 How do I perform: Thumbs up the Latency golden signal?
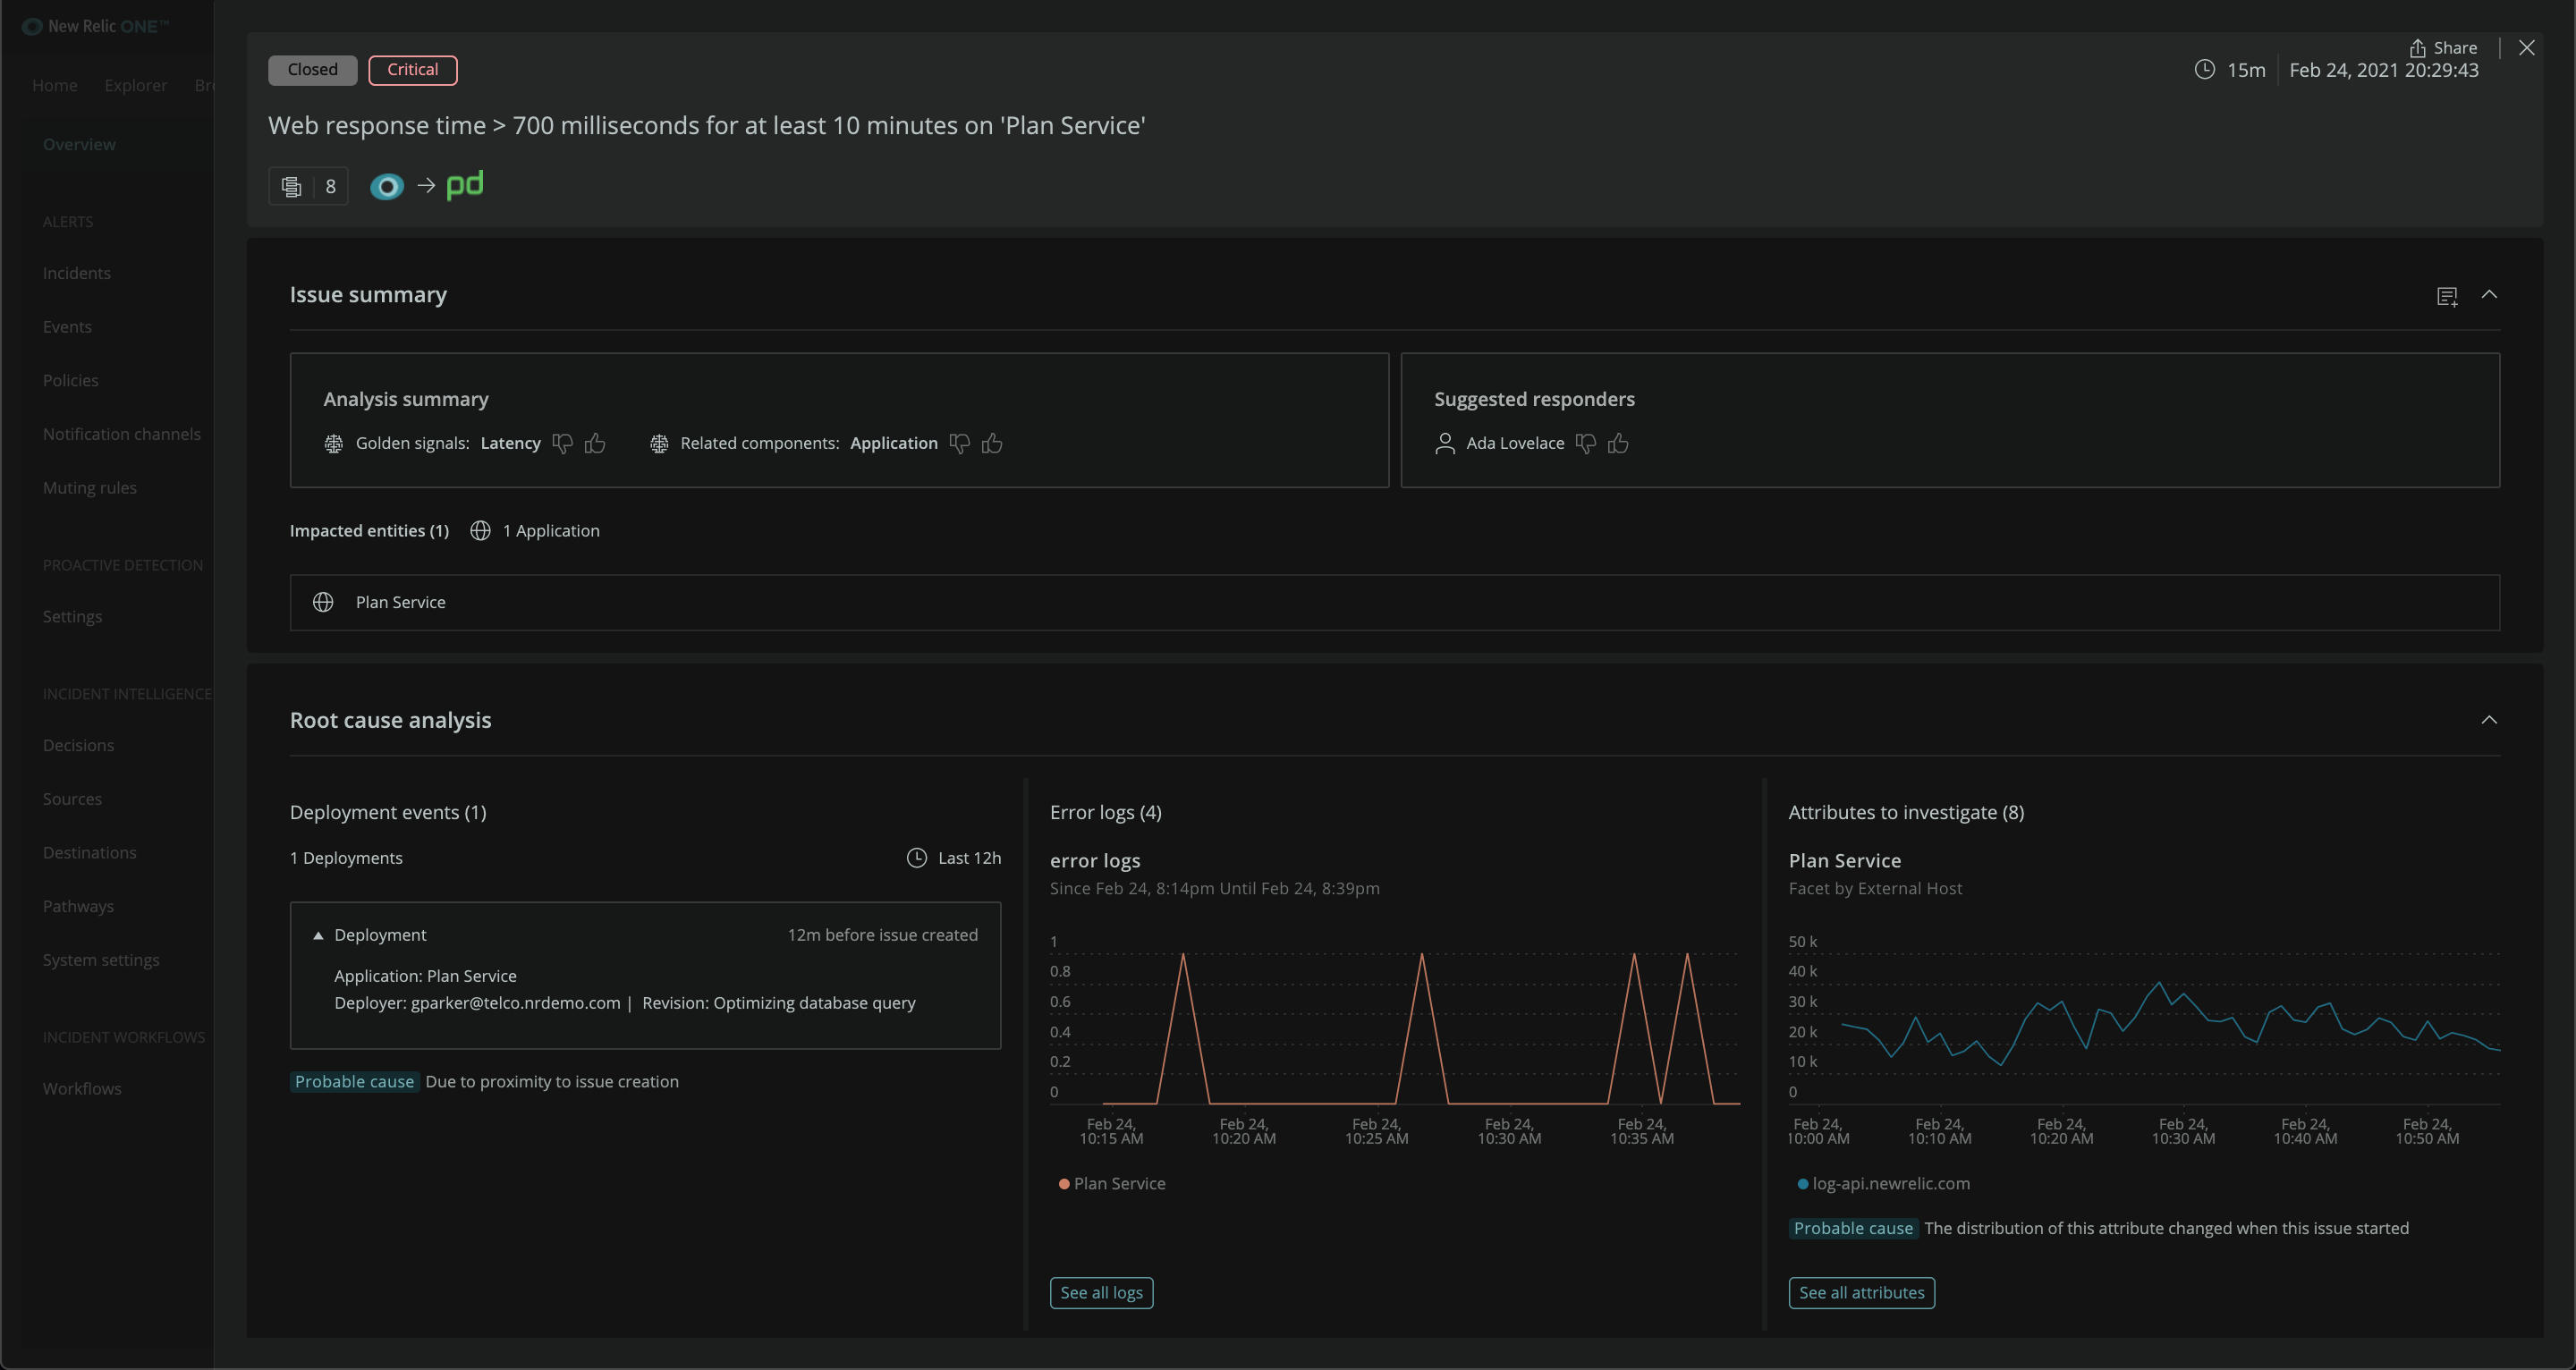pyautogui.click(x=595, y=443)
